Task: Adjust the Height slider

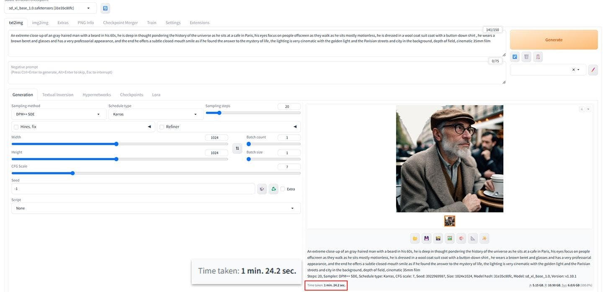Action: pyautogui.click(x=120, y=159)
